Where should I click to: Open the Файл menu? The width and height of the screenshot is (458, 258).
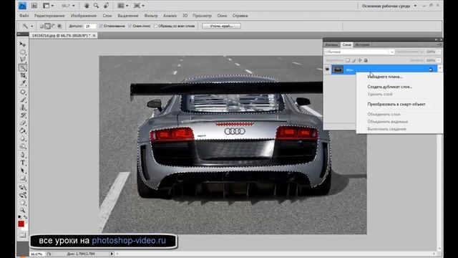pos(24,16)
